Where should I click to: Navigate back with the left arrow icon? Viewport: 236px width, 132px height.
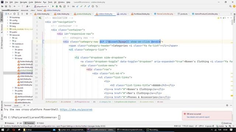click(x=15, y=7)
